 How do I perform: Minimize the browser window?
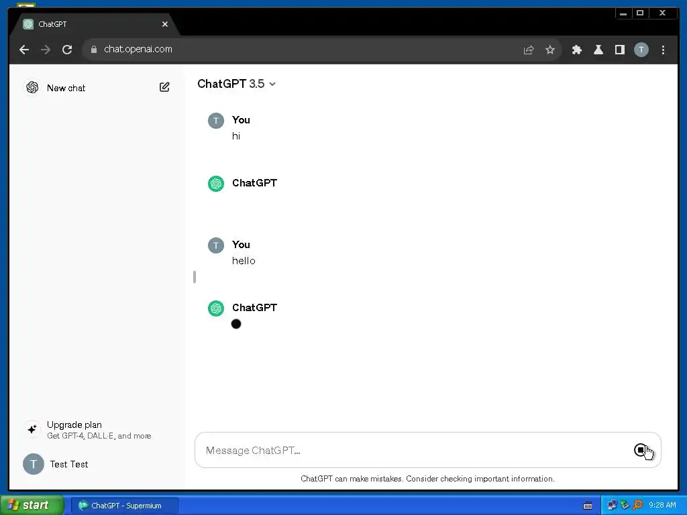[623, 13]
